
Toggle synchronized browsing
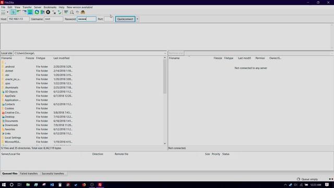[x=77, y=12]
